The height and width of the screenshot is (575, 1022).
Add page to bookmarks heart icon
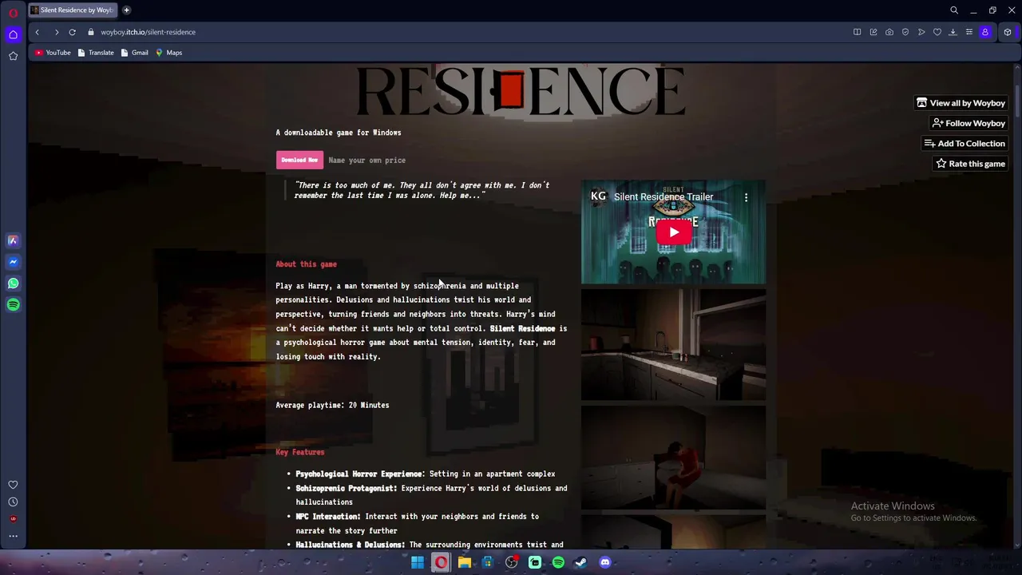937,32
